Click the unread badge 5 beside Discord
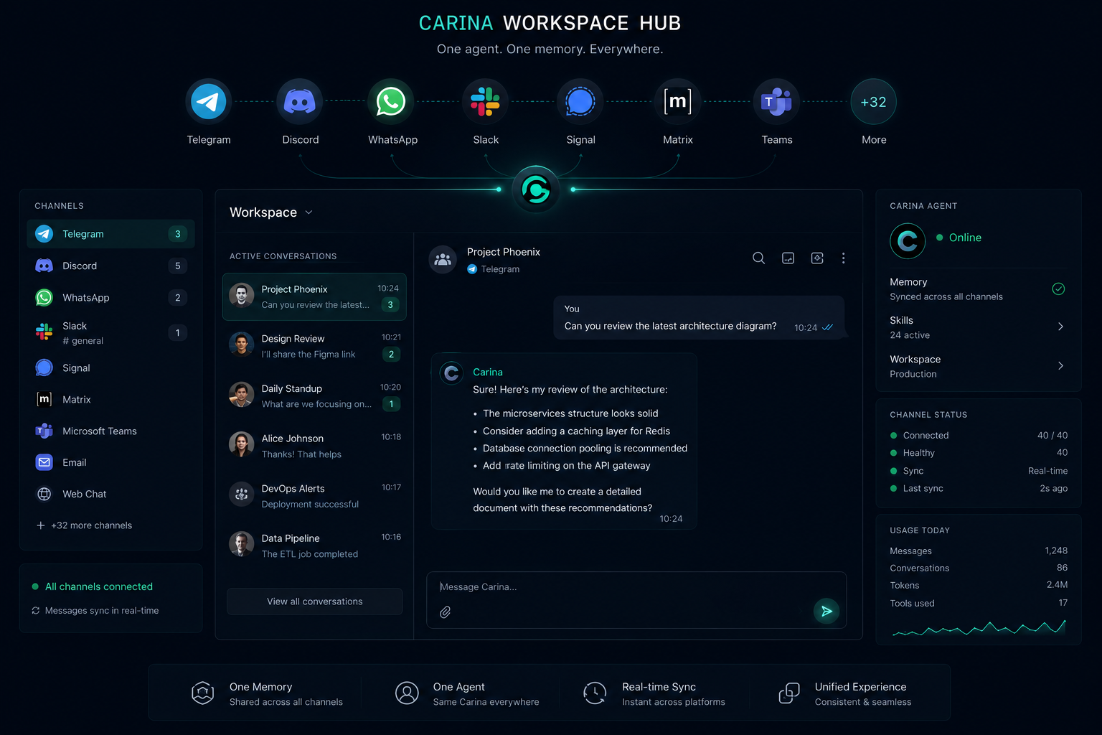The width and height of the screenshot is (1102, 735). [178, 266]
